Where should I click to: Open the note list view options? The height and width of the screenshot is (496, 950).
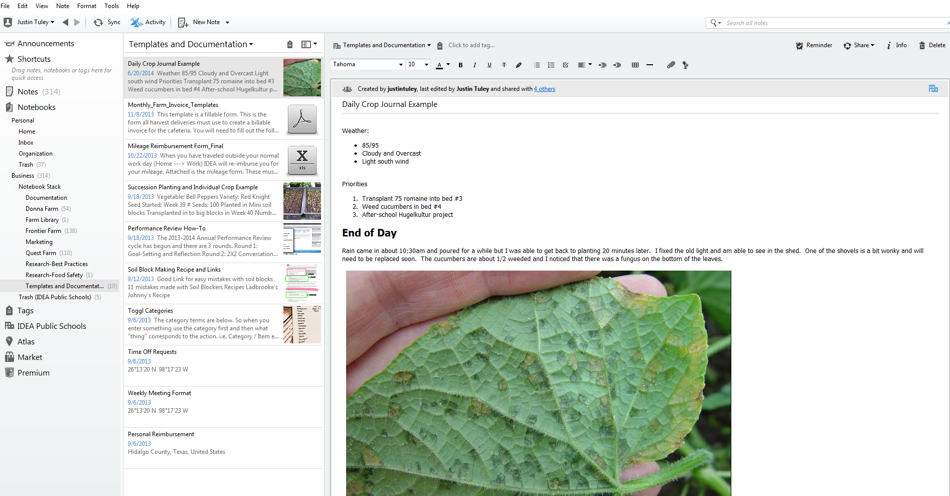tap(309, 44)
